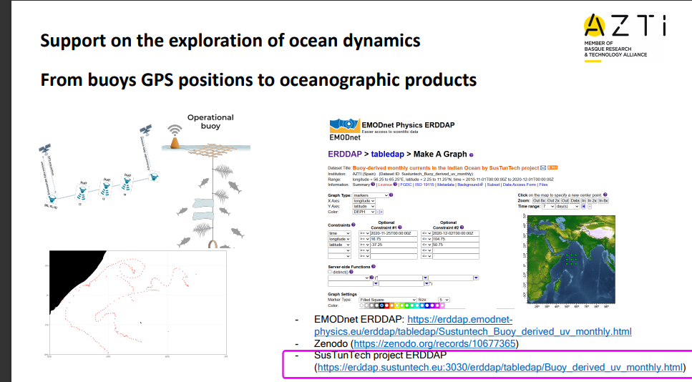
Task: Open the Time range number dropdown
Action: point(548,207)
